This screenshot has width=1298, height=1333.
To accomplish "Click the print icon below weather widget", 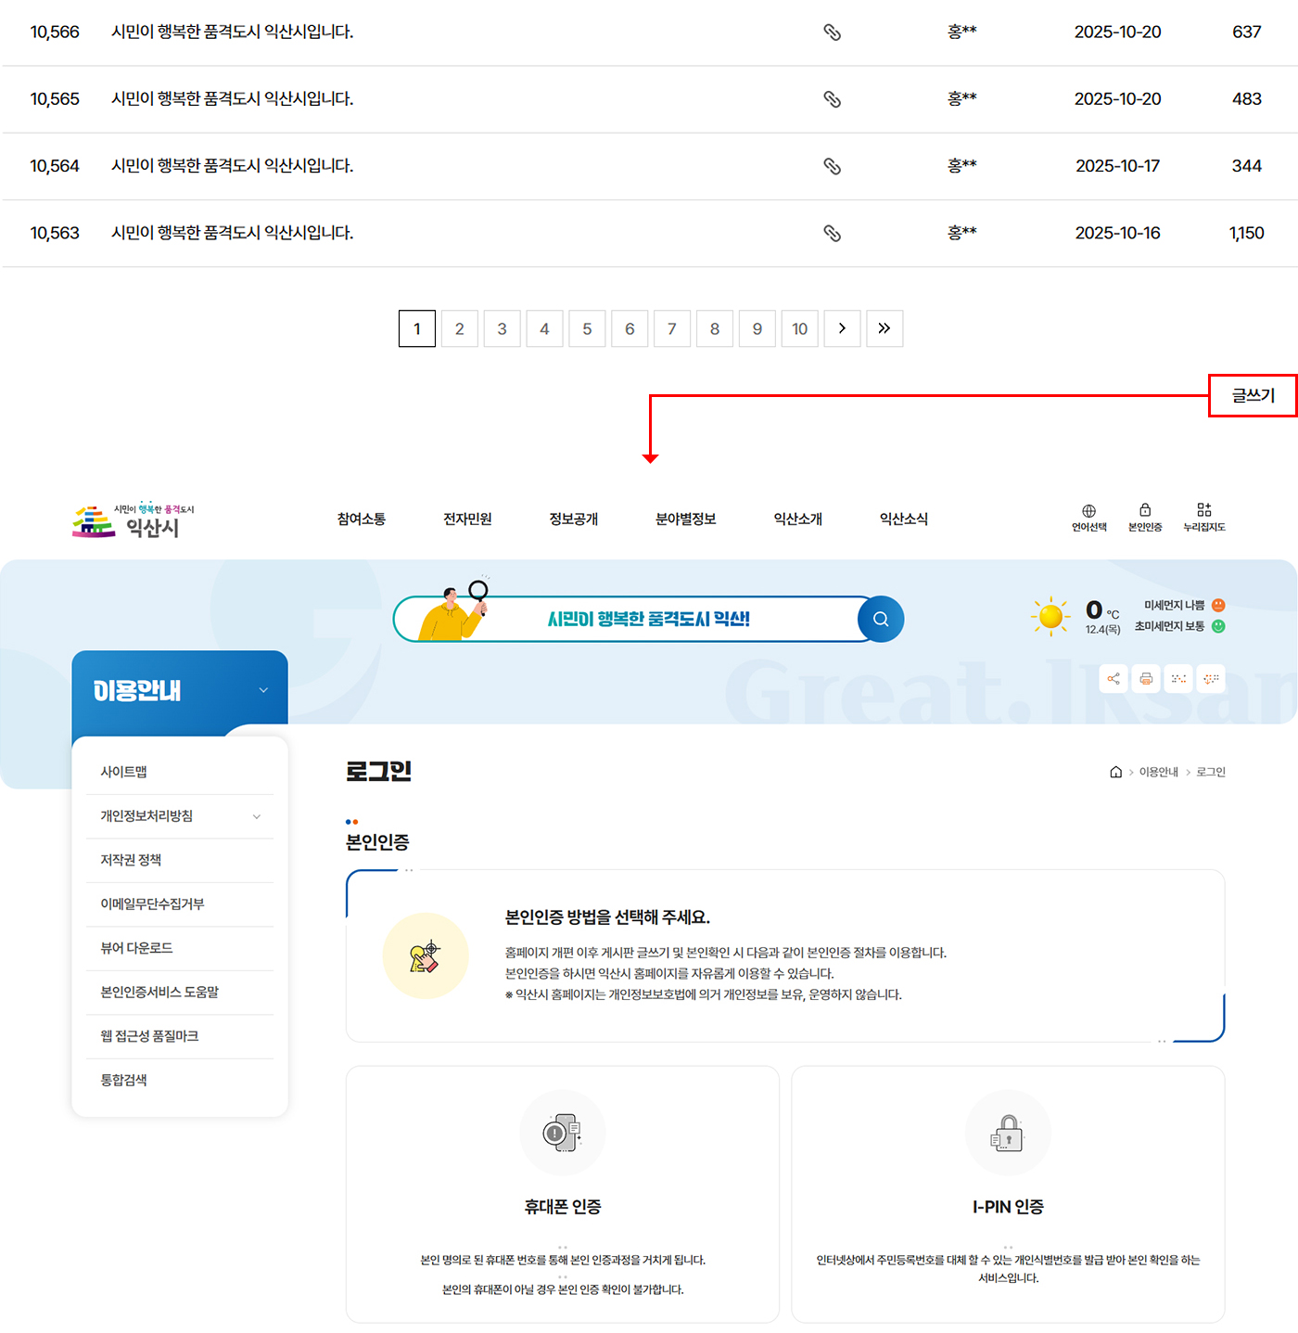I will (1146, 678).
